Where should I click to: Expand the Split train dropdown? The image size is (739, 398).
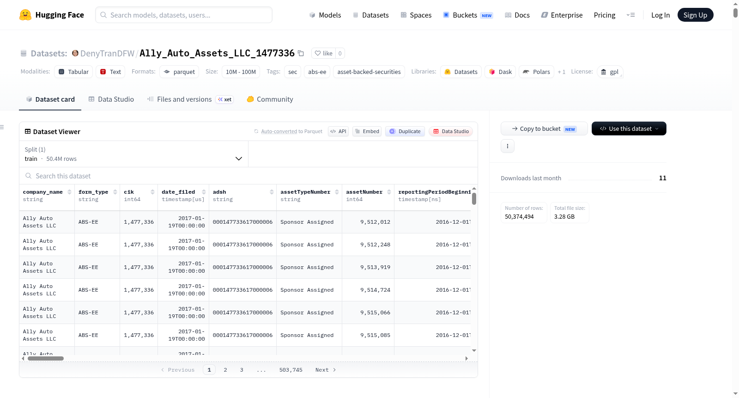(x=133, y=154)
